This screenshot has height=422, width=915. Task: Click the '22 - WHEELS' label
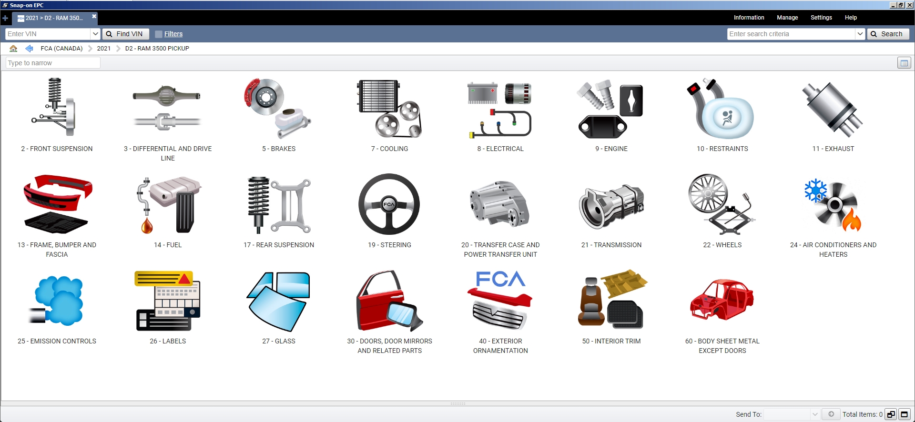[722, 245]
